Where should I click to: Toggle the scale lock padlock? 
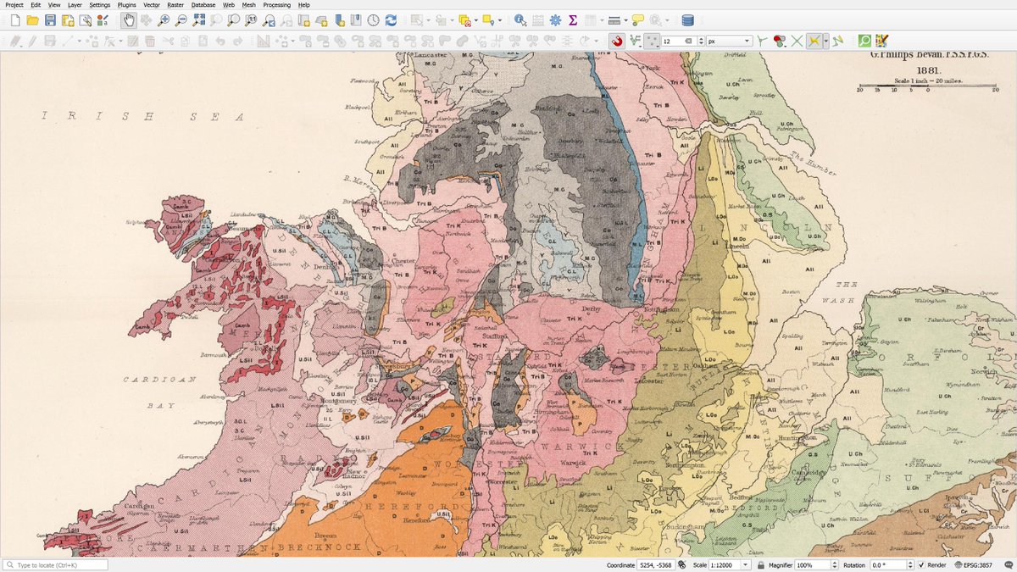761,564
